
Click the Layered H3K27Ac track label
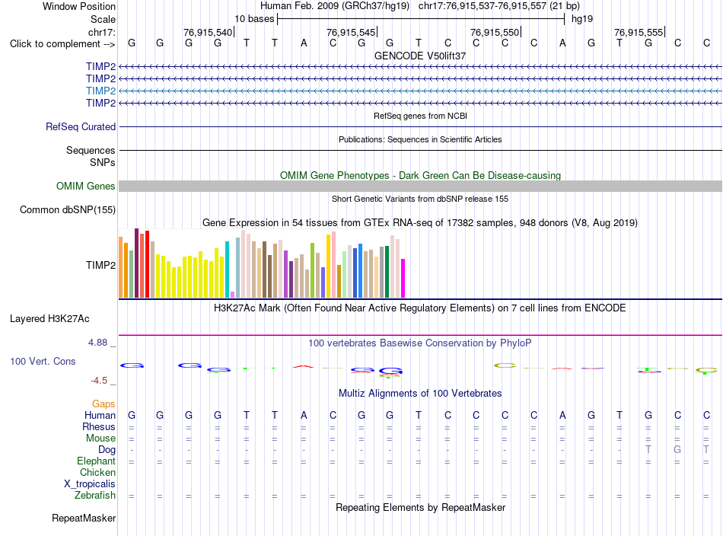[x=49, y=319]
